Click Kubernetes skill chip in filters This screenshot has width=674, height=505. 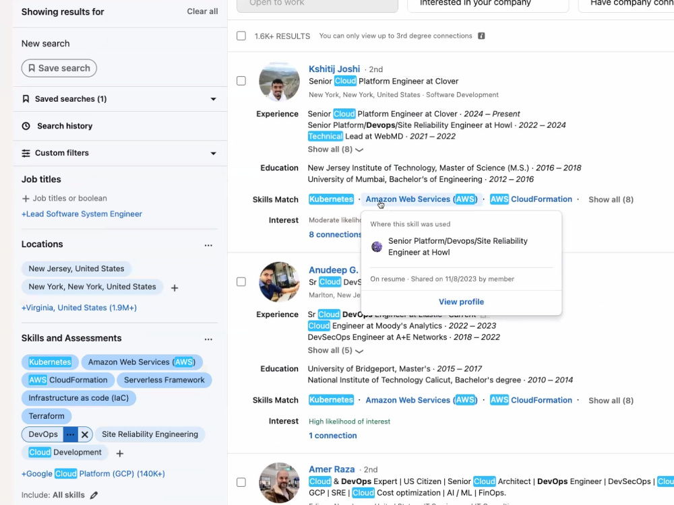(x=50, y=362)
